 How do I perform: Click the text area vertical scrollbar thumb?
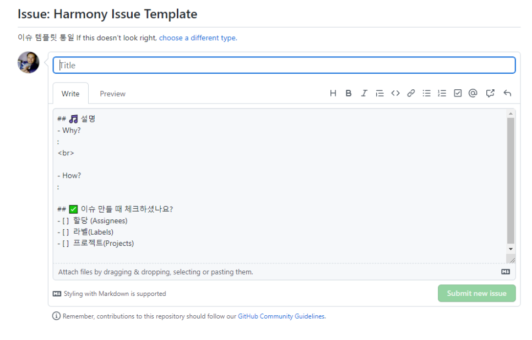point(511,181)
